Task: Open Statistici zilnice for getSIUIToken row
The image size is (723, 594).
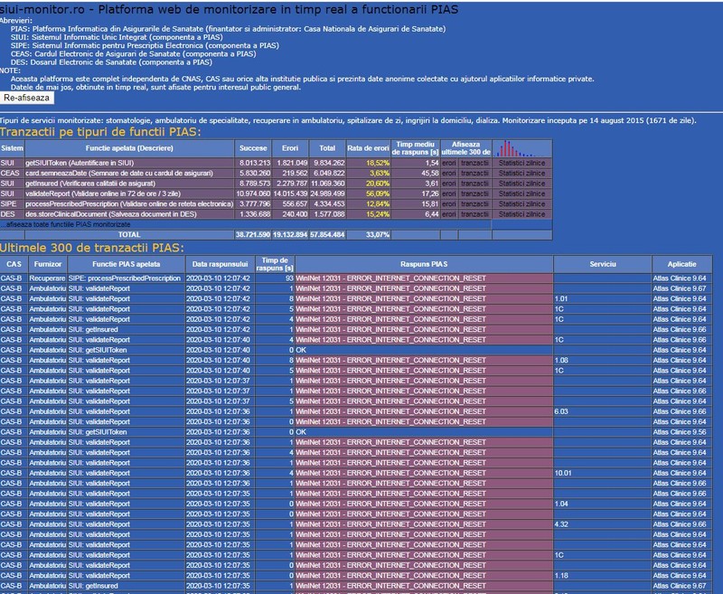Action: [x=521, y=164]
